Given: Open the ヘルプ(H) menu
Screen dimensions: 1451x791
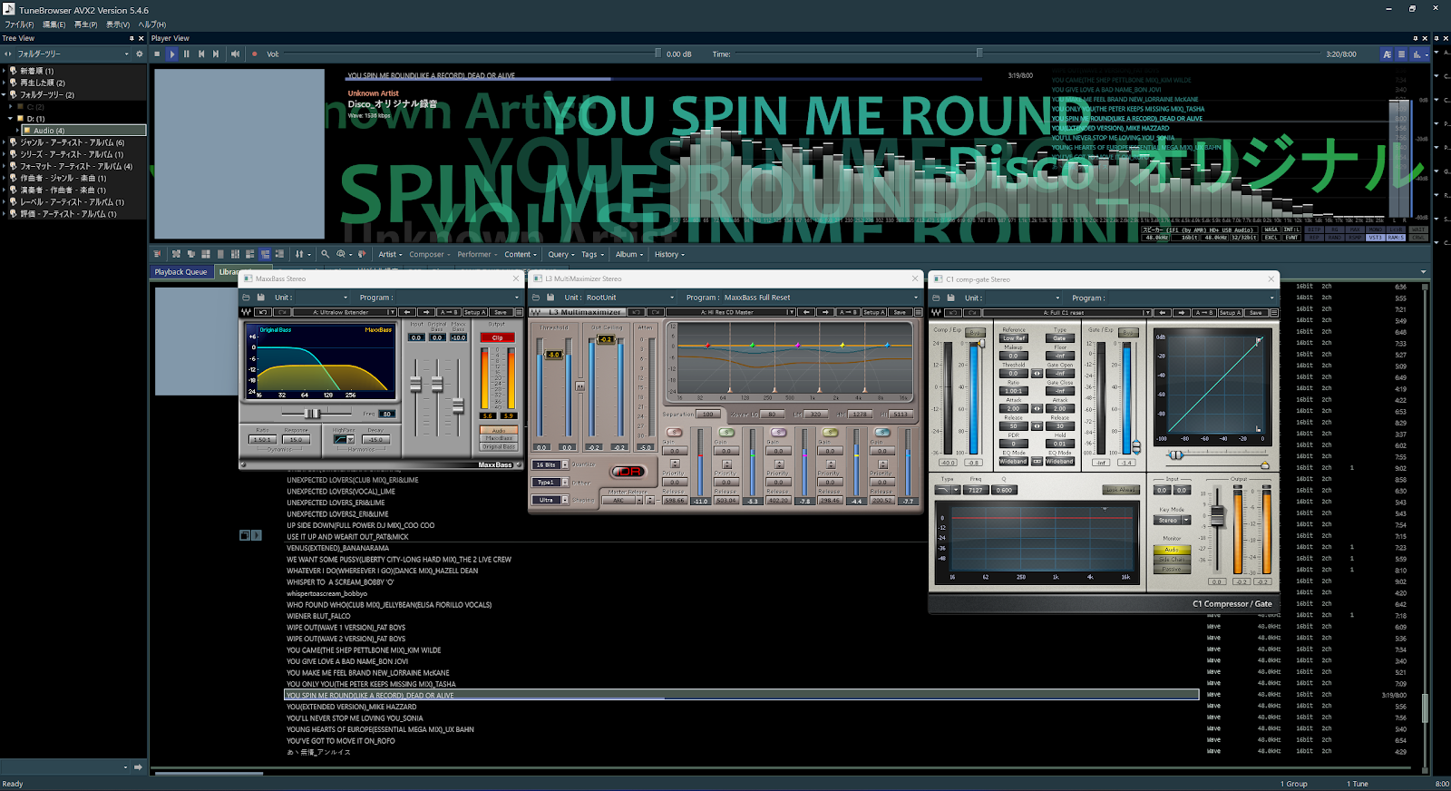Looking at the screenshot, I should click(x=151, y=24).
